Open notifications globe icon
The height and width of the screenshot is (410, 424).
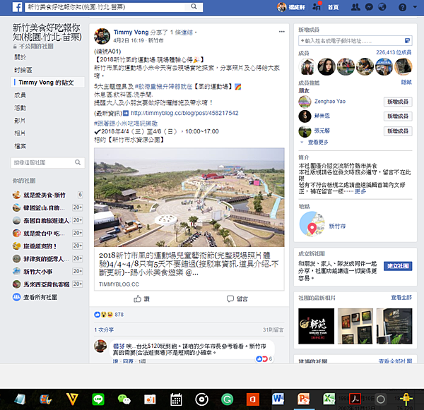click(382, 7)
